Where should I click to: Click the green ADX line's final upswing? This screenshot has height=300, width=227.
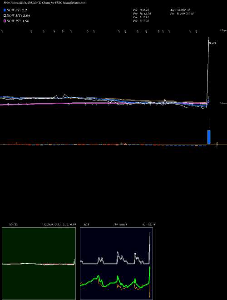pyautogui.click(x=149, y=275)
